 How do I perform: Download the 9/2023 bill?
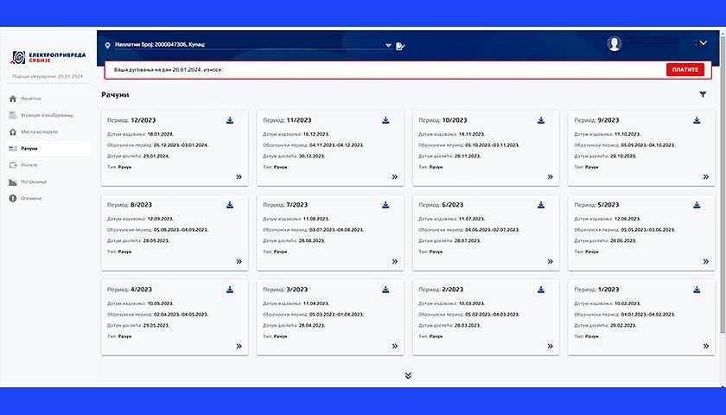697,120
